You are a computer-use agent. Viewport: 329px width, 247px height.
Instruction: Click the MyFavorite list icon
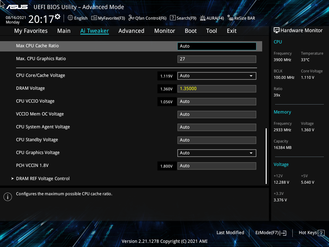pos(94,18)
